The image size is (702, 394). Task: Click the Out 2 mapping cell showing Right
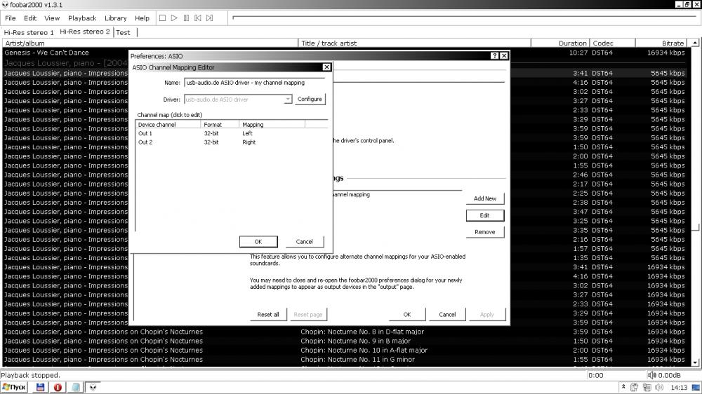(x=249, y=142)
